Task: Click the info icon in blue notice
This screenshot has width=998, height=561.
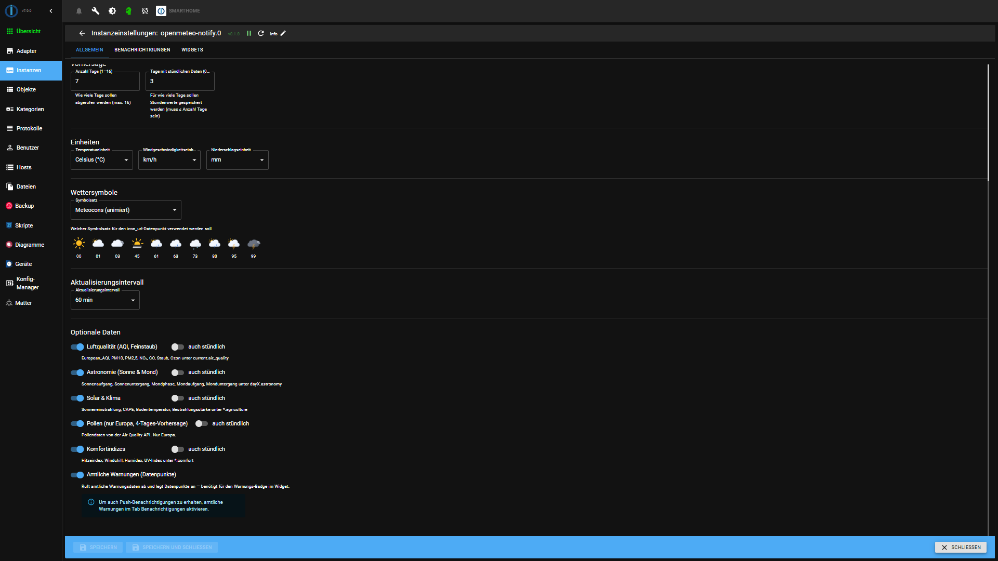Action: tap(91, 502)
